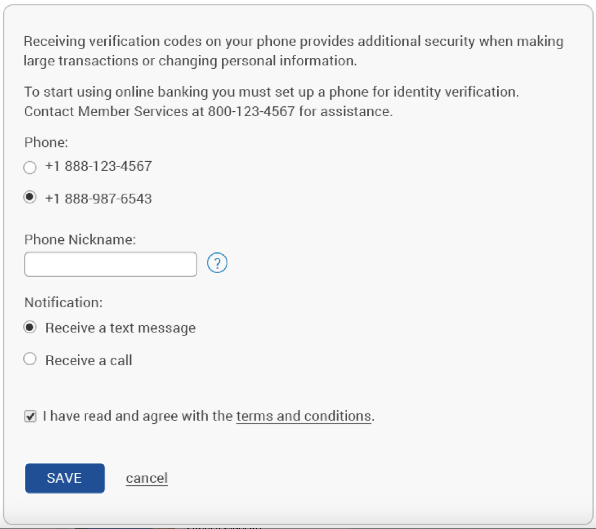
Task: Save the phone verification settings
Action: [64, 478]
